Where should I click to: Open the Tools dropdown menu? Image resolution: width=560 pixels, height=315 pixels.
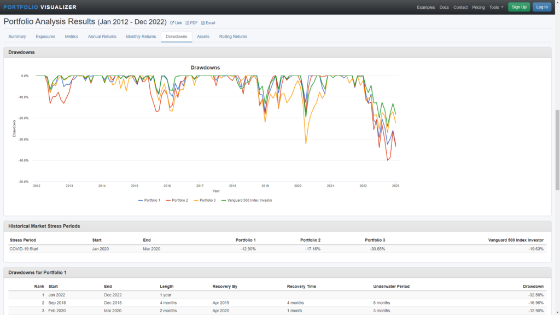(497, 7)
